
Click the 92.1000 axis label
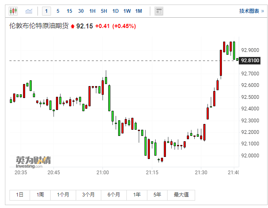click(x=250, y=144)
